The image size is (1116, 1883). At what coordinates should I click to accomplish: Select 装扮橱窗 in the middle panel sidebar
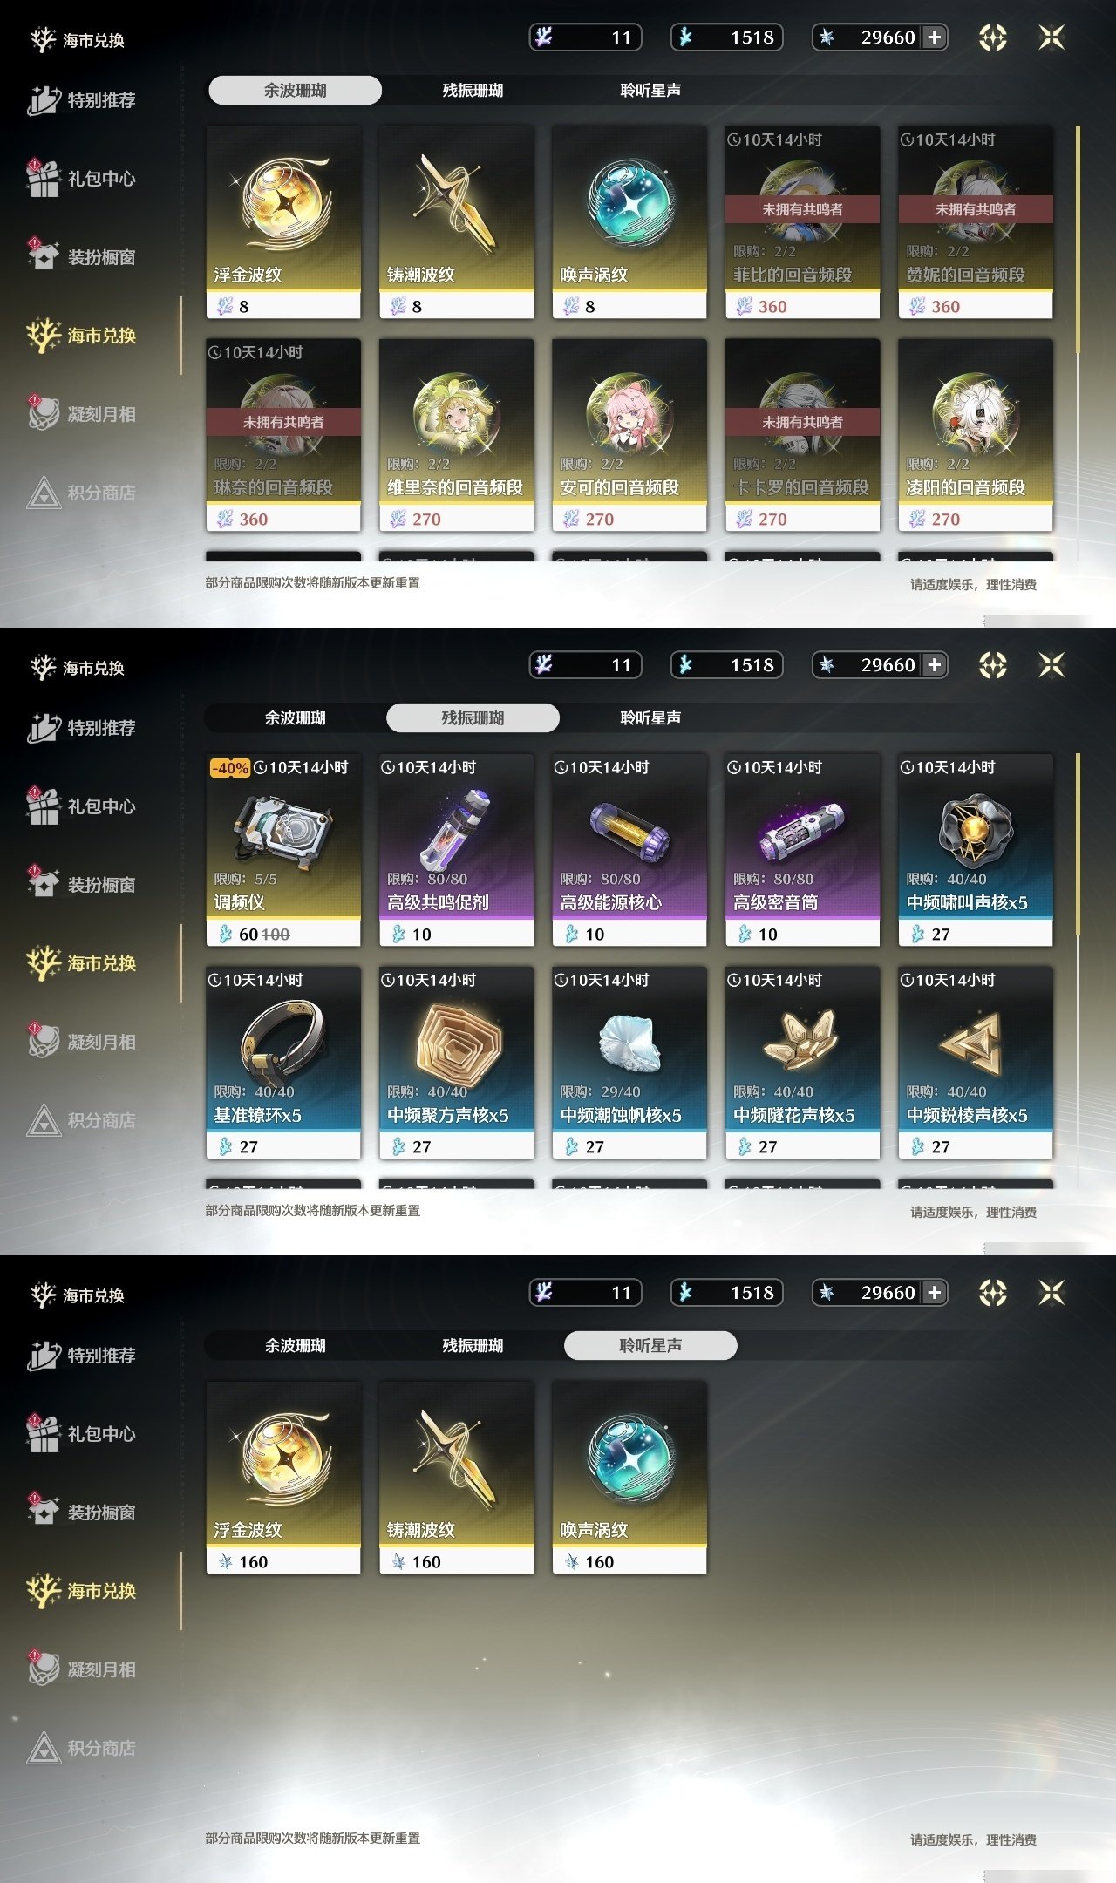(83, 885)
